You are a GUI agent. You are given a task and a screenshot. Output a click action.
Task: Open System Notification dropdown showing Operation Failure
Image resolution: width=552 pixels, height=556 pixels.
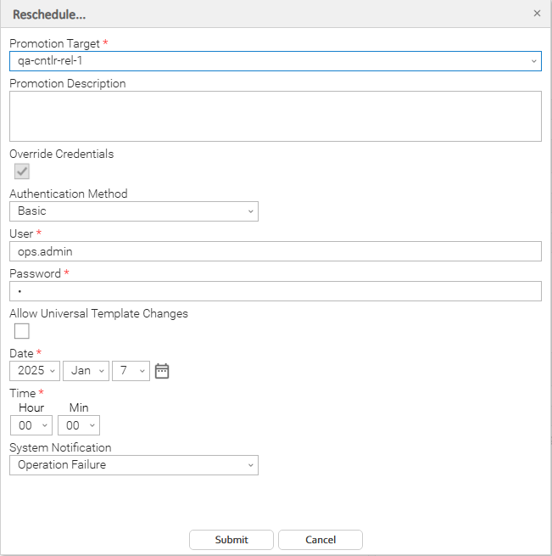(134, 465)
